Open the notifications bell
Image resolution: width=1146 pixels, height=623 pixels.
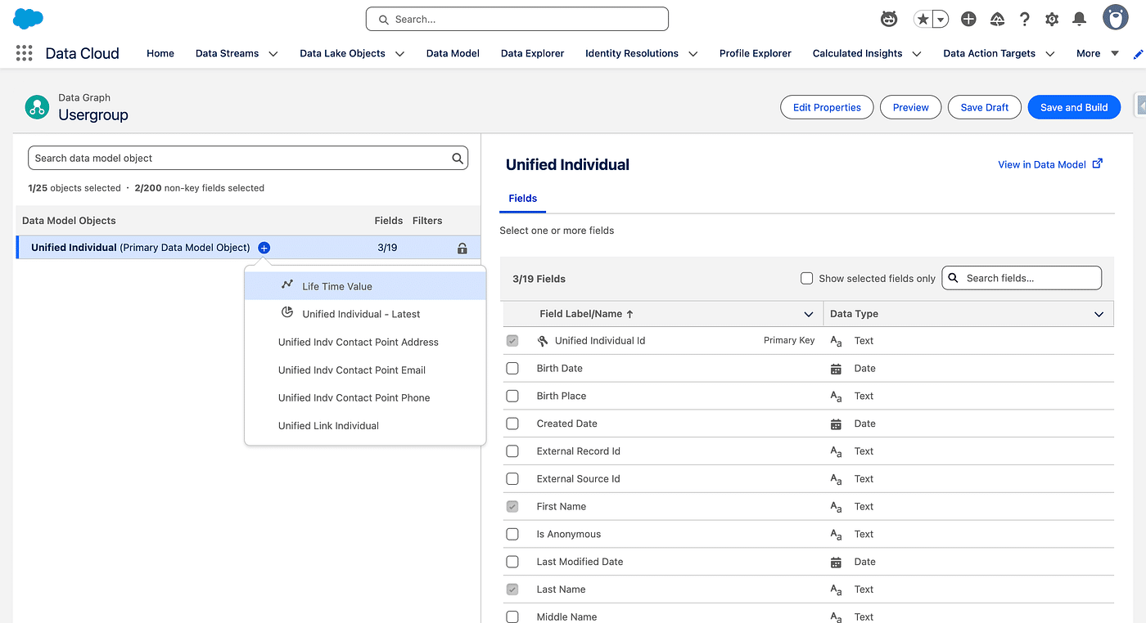point(1080,19)
